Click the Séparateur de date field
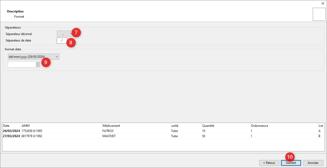The width and height of the screenshot is (327, 168). coord(61,40)
